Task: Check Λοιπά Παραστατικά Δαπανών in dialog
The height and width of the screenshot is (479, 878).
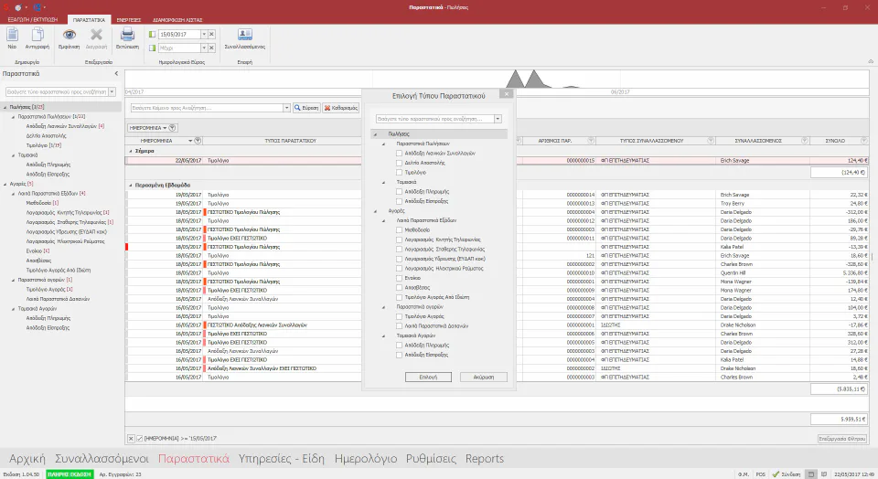Action: pyautogui.click(x=400, y=326)
